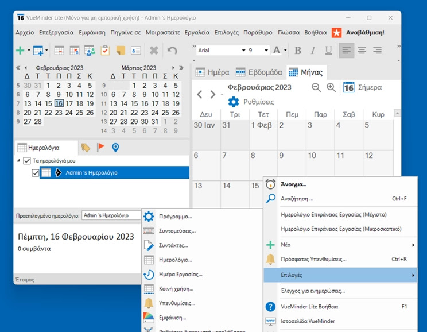Select the Μήνας view tab
The width and height of the screenshot is (427, 332).
(306, 72)
